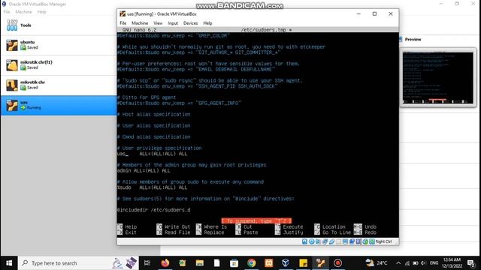
Task: Click the nano 'Exit' shortcut label
Action: click(131, 232)
